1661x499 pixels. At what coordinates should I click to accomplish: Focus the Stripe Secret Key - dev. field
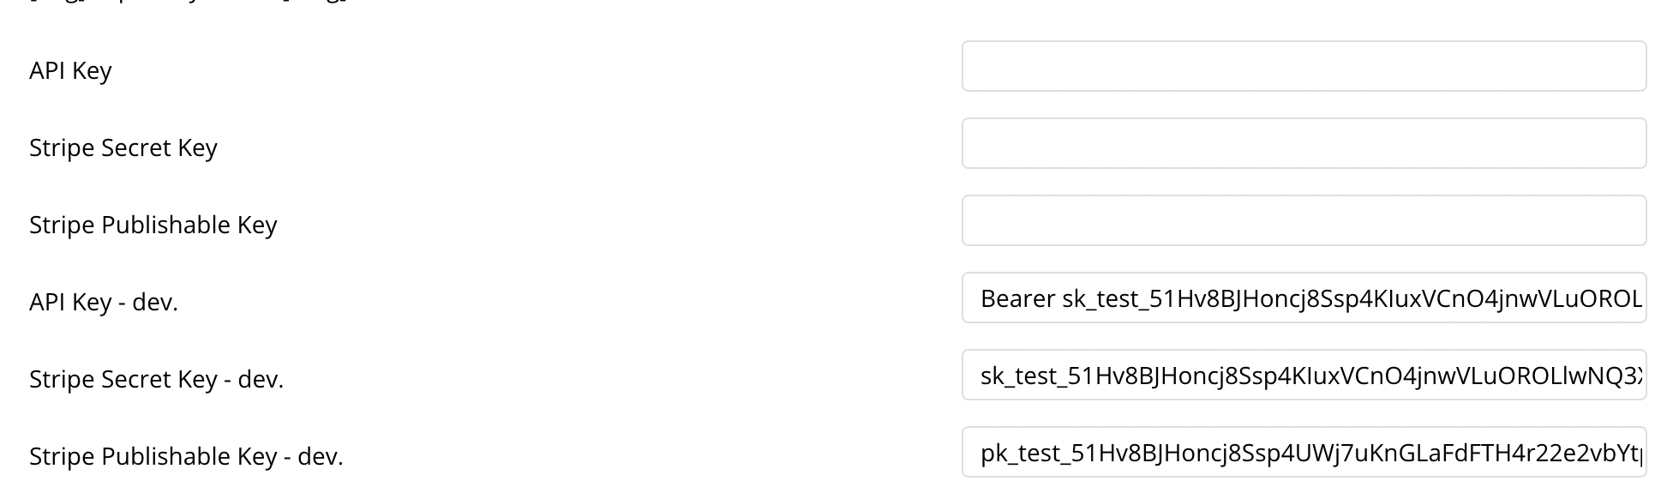click(x=1303, y=375)
